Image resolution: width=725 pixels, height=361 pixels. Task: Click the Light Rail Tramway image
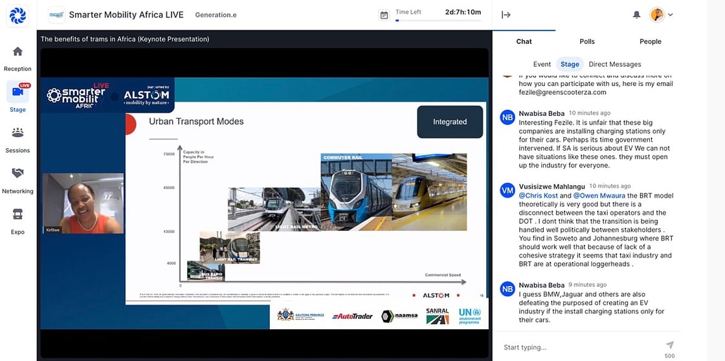[x=229, y=247]
